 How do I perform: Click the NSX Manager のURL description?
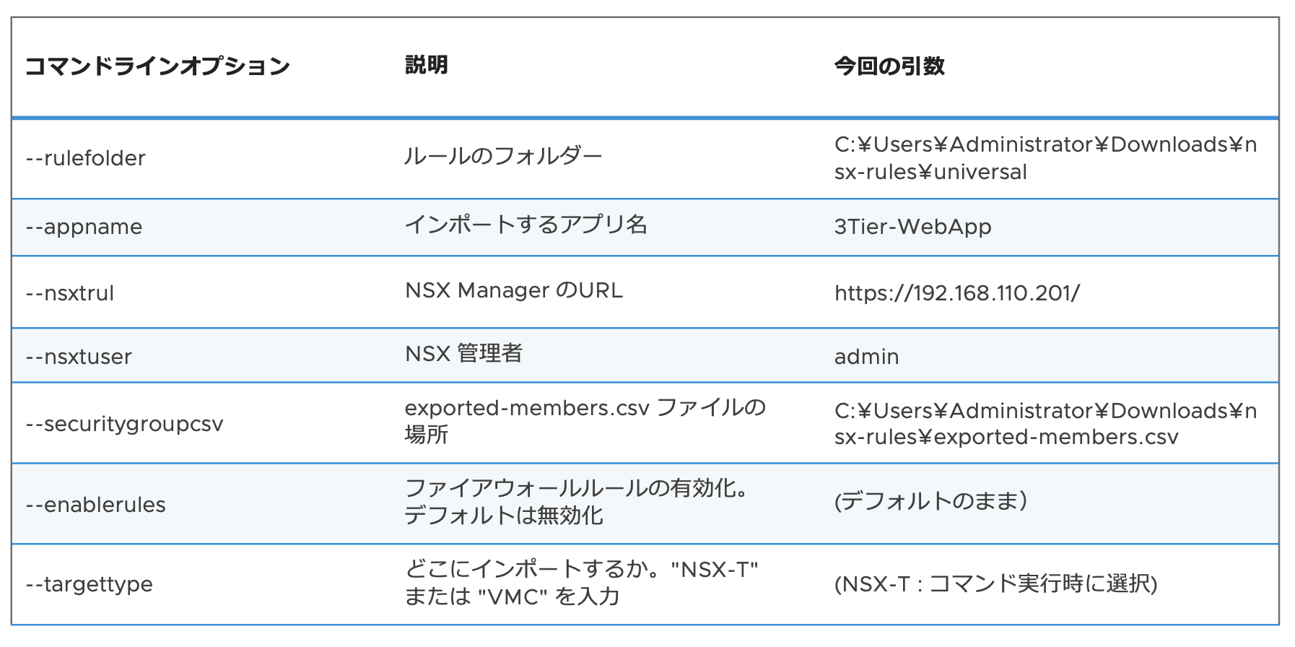(513, 290)
